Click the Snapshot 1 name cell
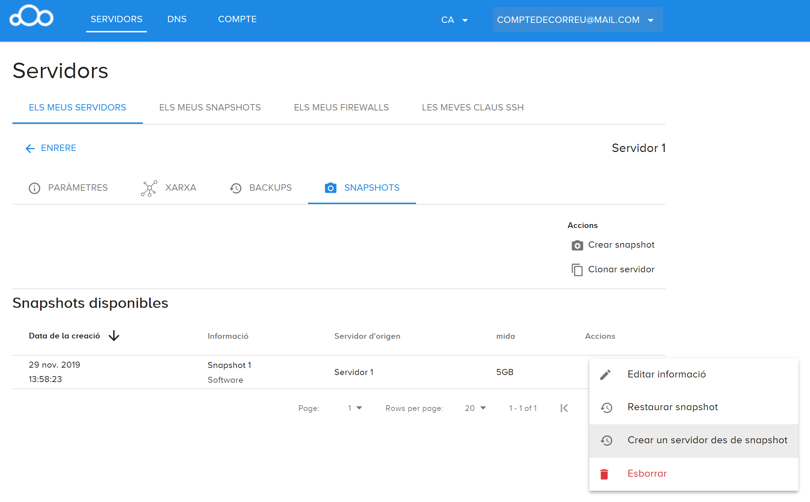The width and height of the screenshot is (810, 502). coord(230,365)
